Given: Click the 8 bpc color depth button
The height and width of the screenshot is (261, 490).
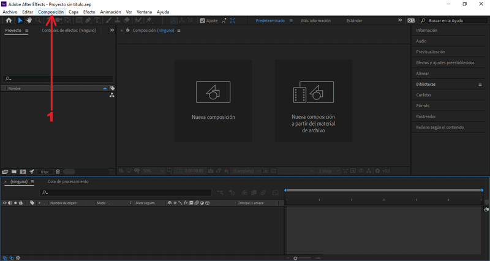Looking at the screenshot, I should pos(45,172).
